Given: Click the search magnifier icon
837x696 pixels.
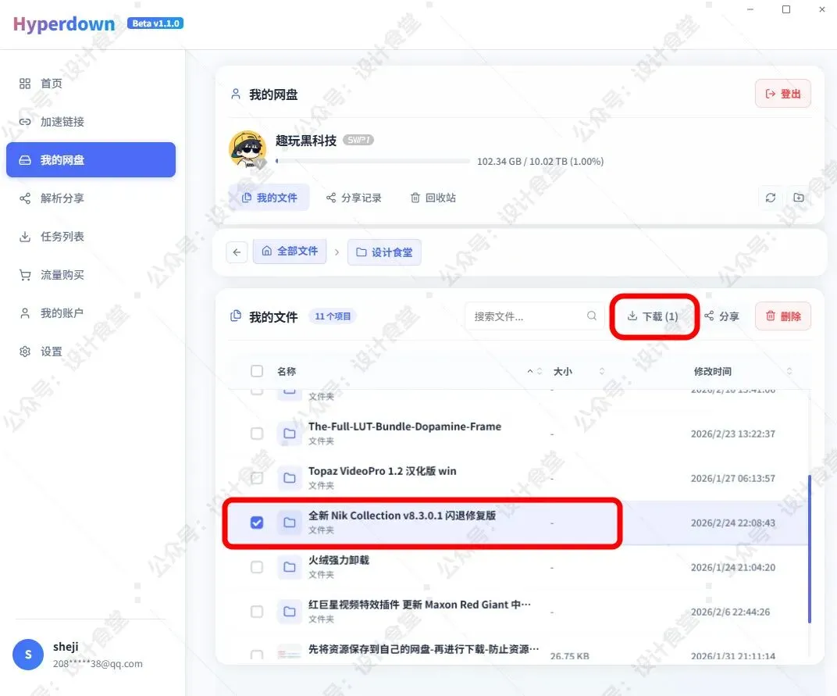Looking at the screenshot, I should [592, 316].
